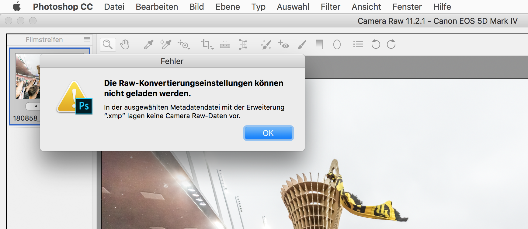The height and width of the screenshot is (229, 528).
Task: Select the Radial Filter tool
Action: 337,44
